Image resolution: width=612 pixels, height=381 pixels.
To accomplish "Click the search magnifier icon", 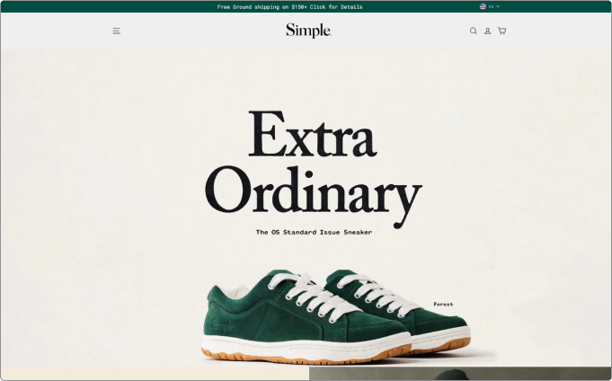I will 474,31.
